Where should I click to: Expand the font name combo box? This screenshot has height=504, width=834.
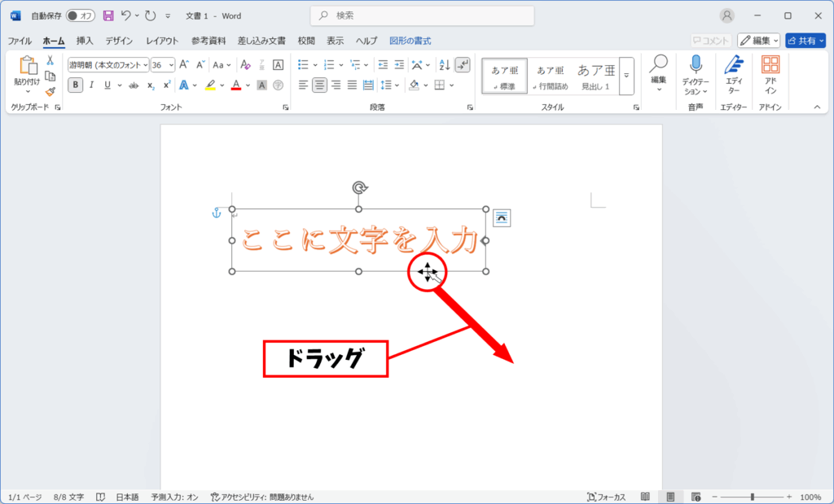pyautogui.click(x=145, y=65)
